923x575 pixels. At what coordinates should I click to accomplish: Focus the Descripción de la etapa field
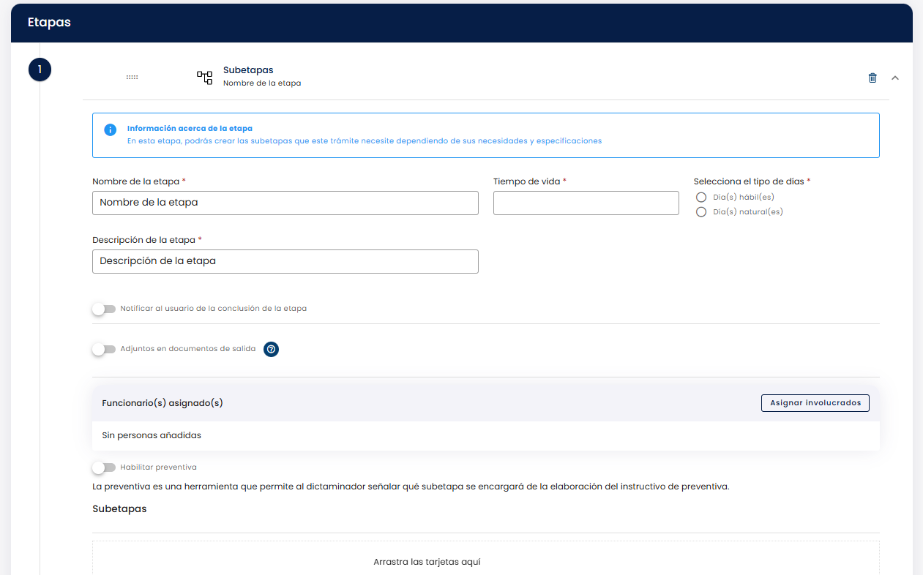[x=285, y=261]
